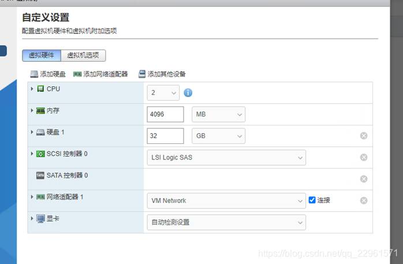Switch to the 虚拟机选项 tab
The image size is (403, 264).
83,55
